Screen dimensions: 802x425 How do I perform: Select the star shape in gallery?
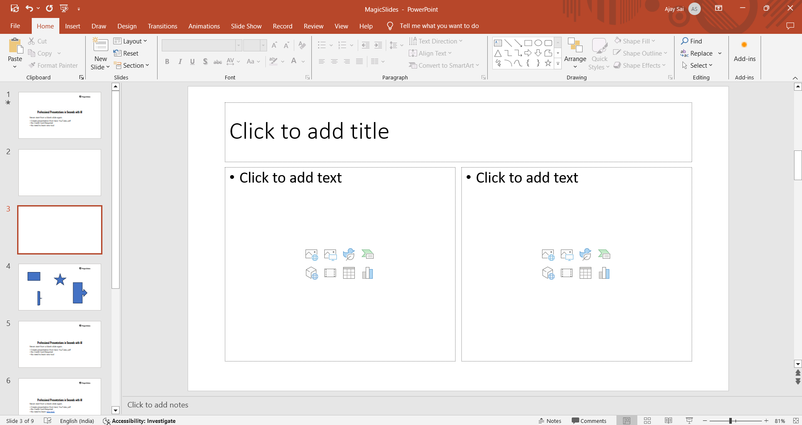tap(548, 63)
